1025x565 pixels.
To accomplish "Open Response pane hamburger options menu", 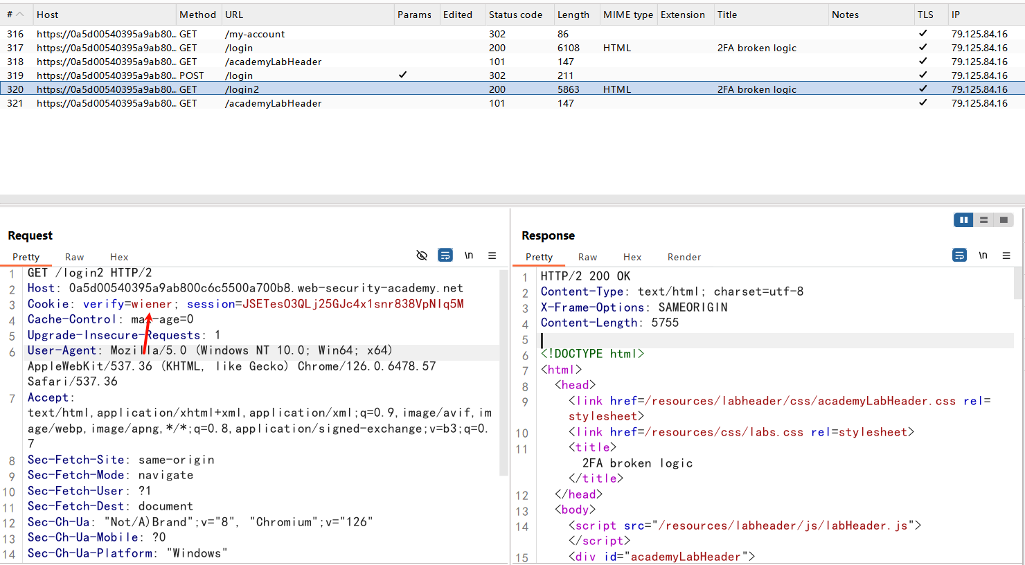I will click(1006, 255).
